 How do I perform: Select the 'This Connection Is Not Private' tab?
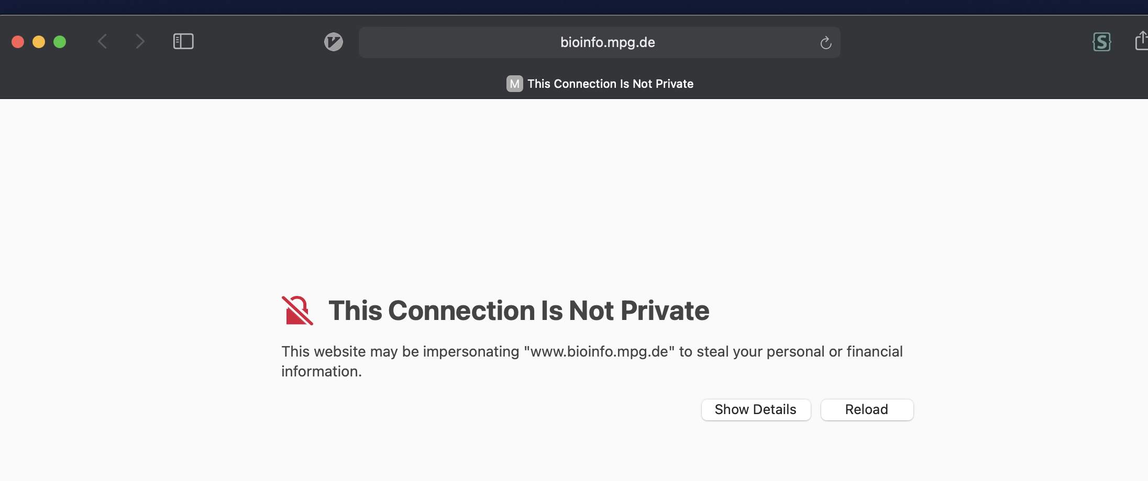pyautogui.click(x=610, y=84)
